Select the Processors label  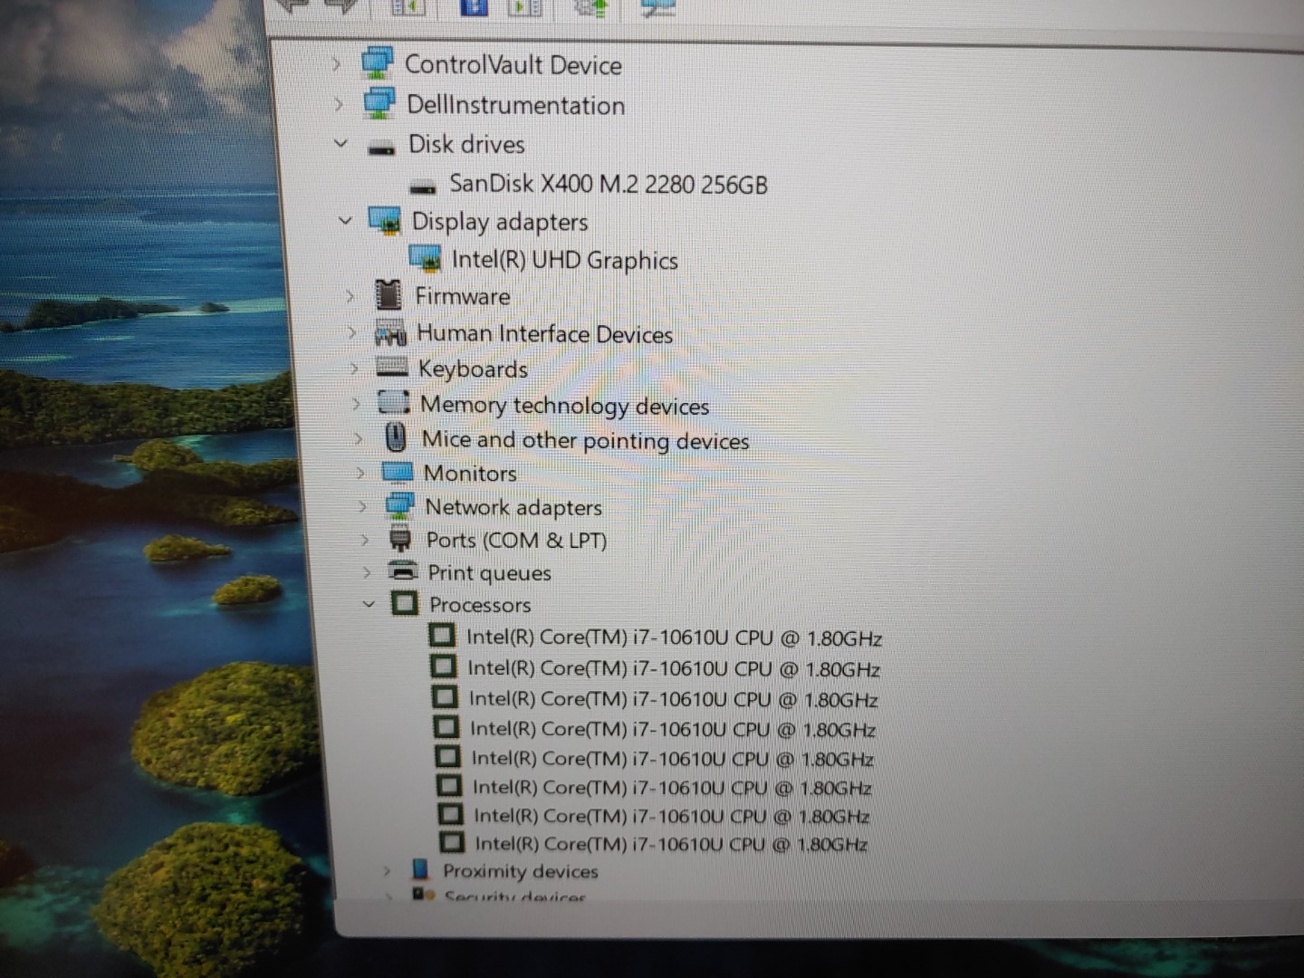(480, 604)
